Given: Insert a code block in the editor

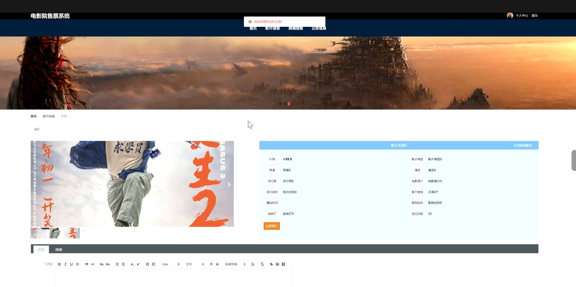Looking at the screenshot, I should click(93, 264).
